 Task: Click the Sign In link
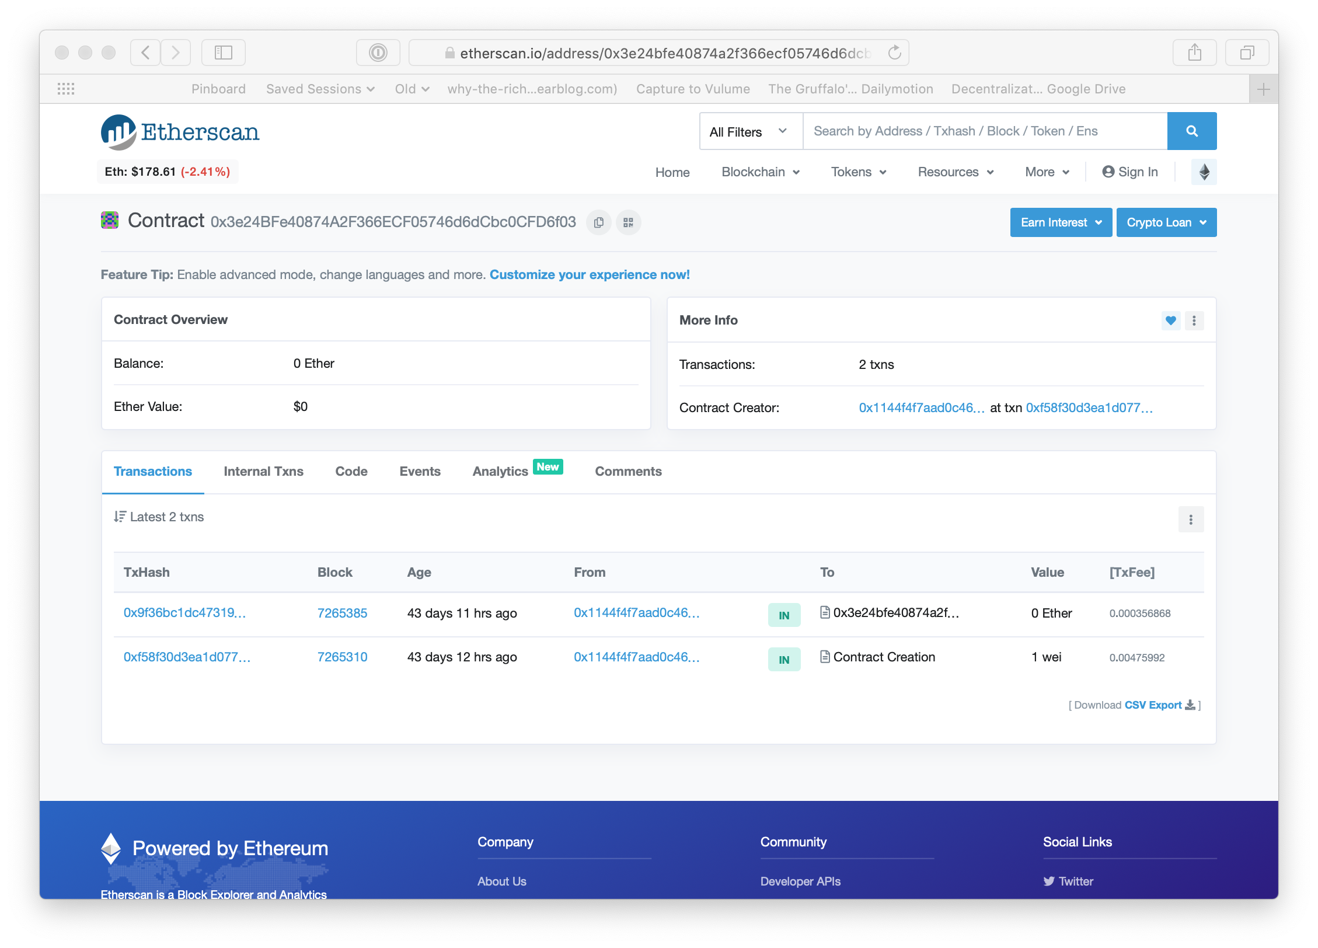[1130, 172]
